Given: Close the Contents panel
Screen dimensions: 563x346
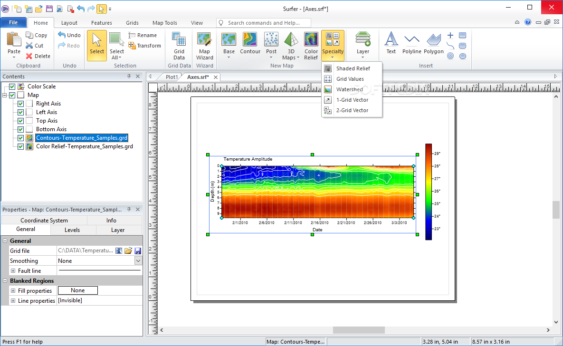Looking at the screenshot, I should pos(138,76).
